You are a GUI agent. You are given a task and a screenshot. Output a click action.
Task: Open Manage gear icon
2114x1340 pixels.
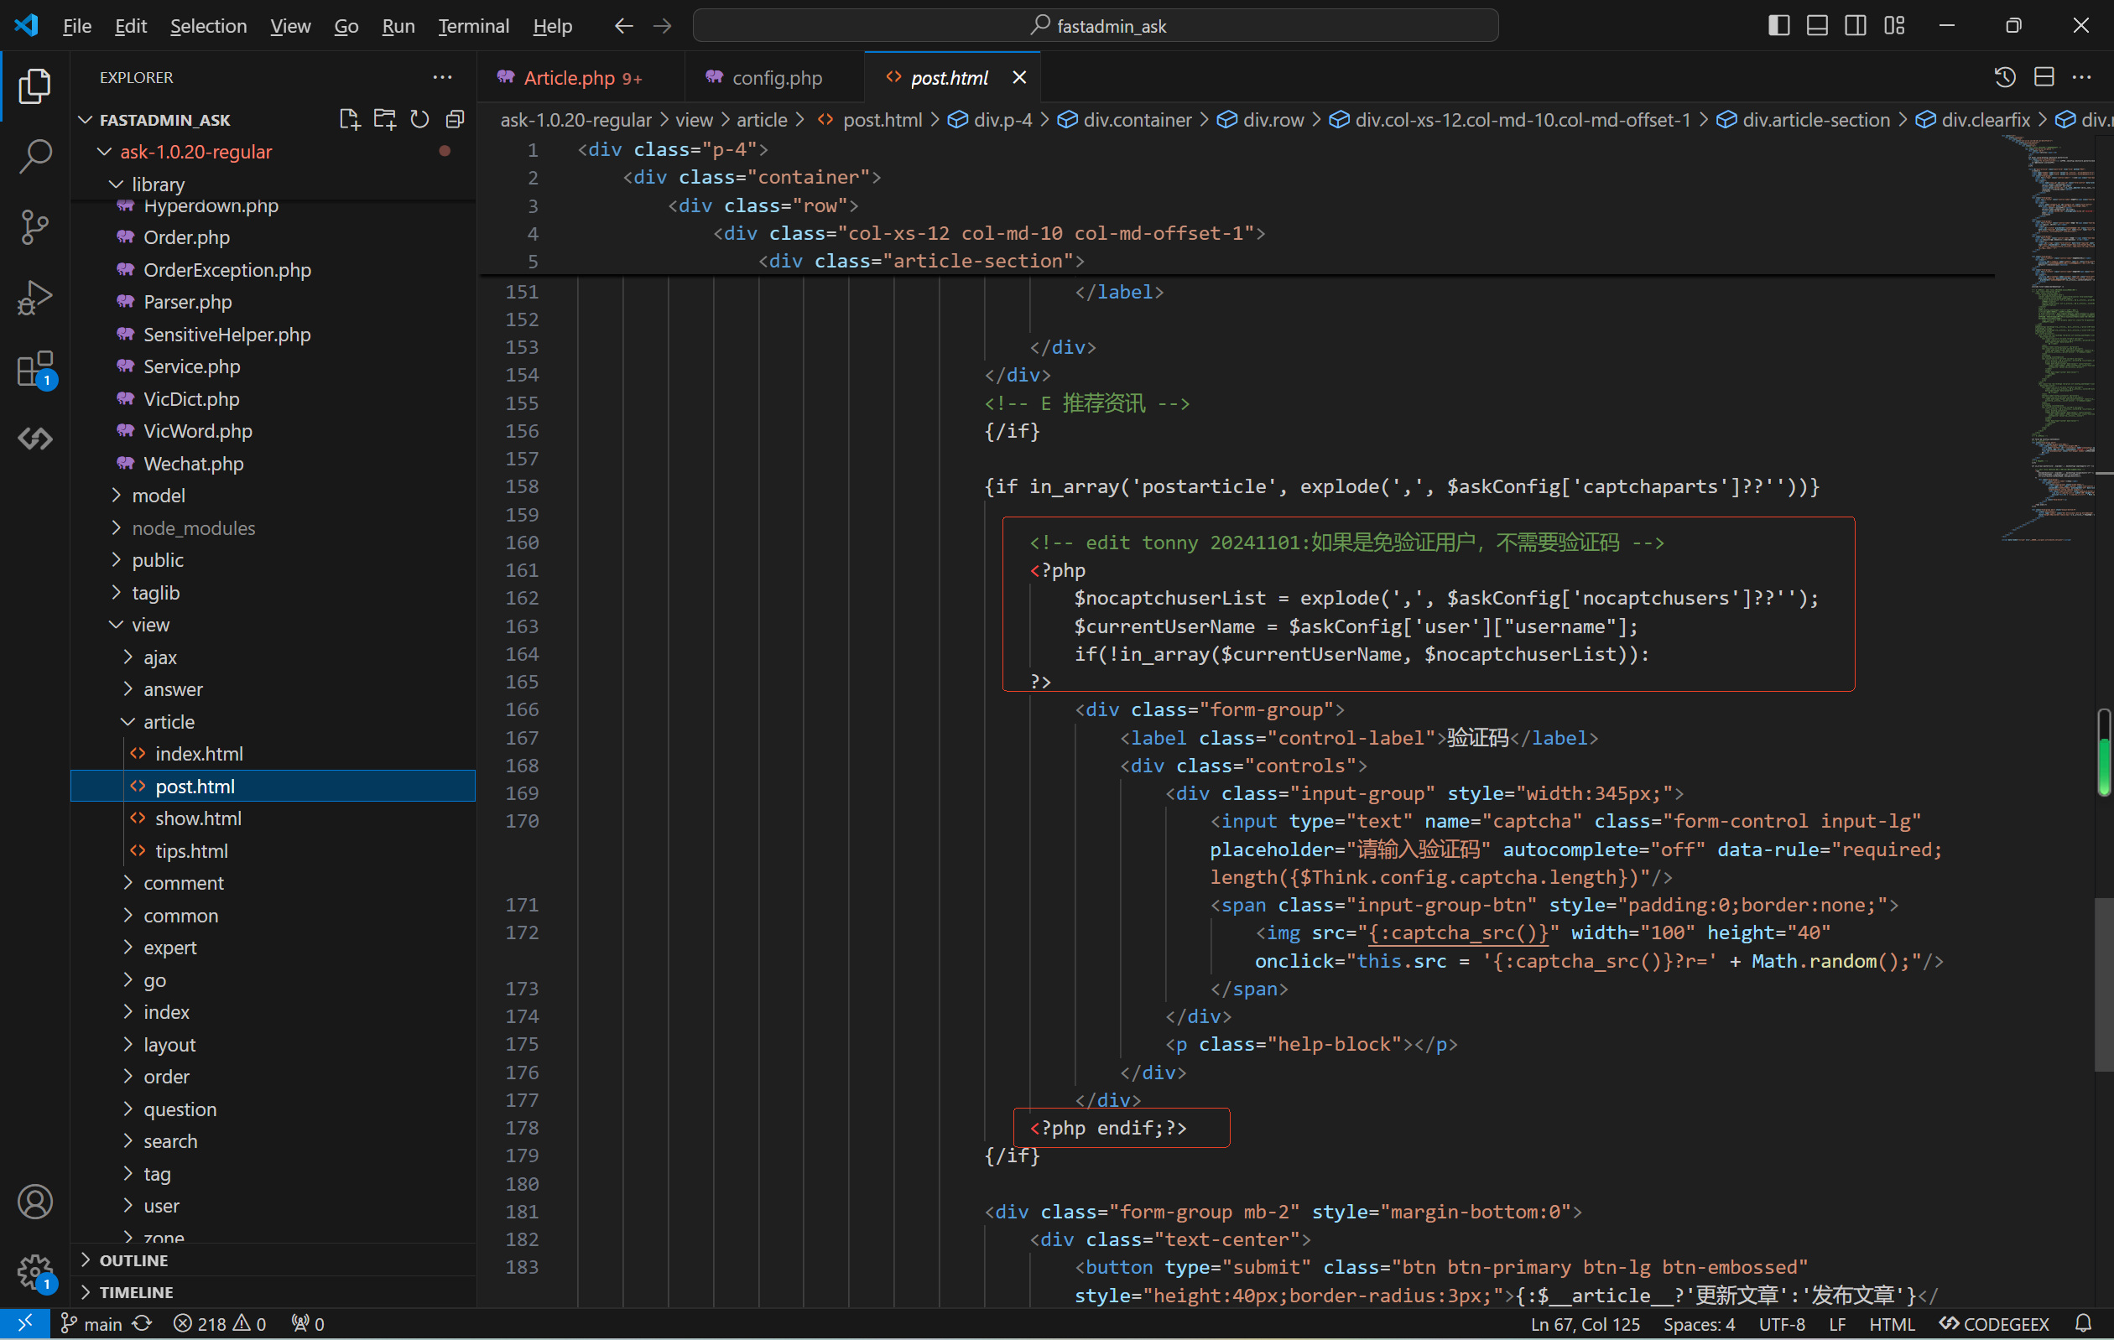pos(34,1272)
